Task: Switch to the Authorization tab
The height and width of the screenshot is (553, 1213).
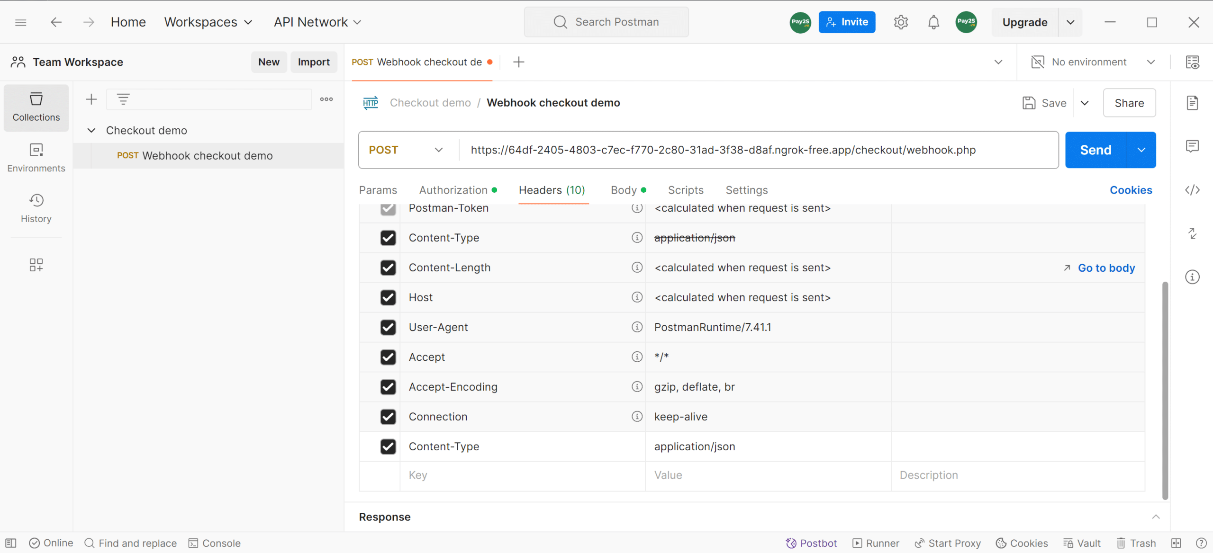Action: click(x=458, y=190)
